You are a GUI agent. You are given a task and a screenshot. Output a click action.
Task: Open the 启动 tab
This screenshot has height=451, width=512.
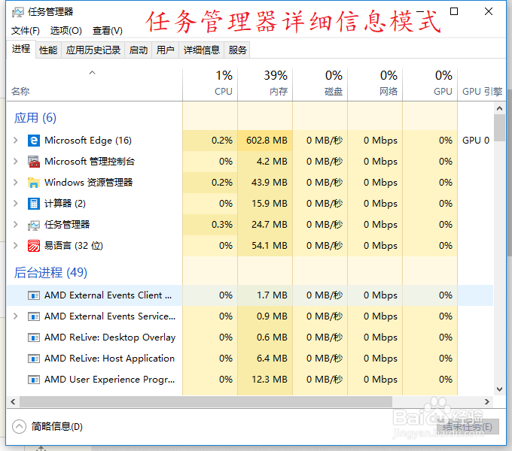tap(138, 50)
